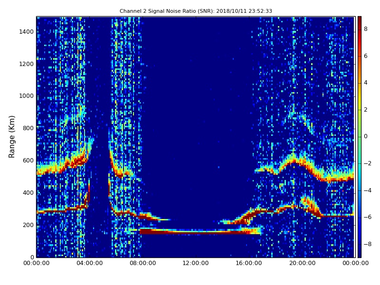Click the colorbar label −4
Image resolution: width=380 pixels, height=285 pixels.
point(367,190)
